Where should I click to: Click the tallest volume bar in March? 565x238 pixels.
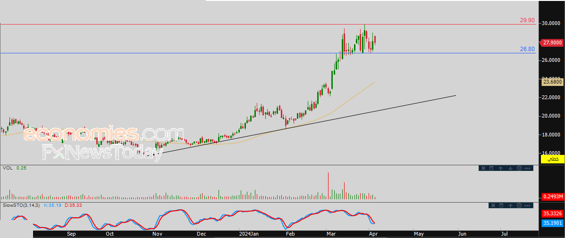point(328,186)
